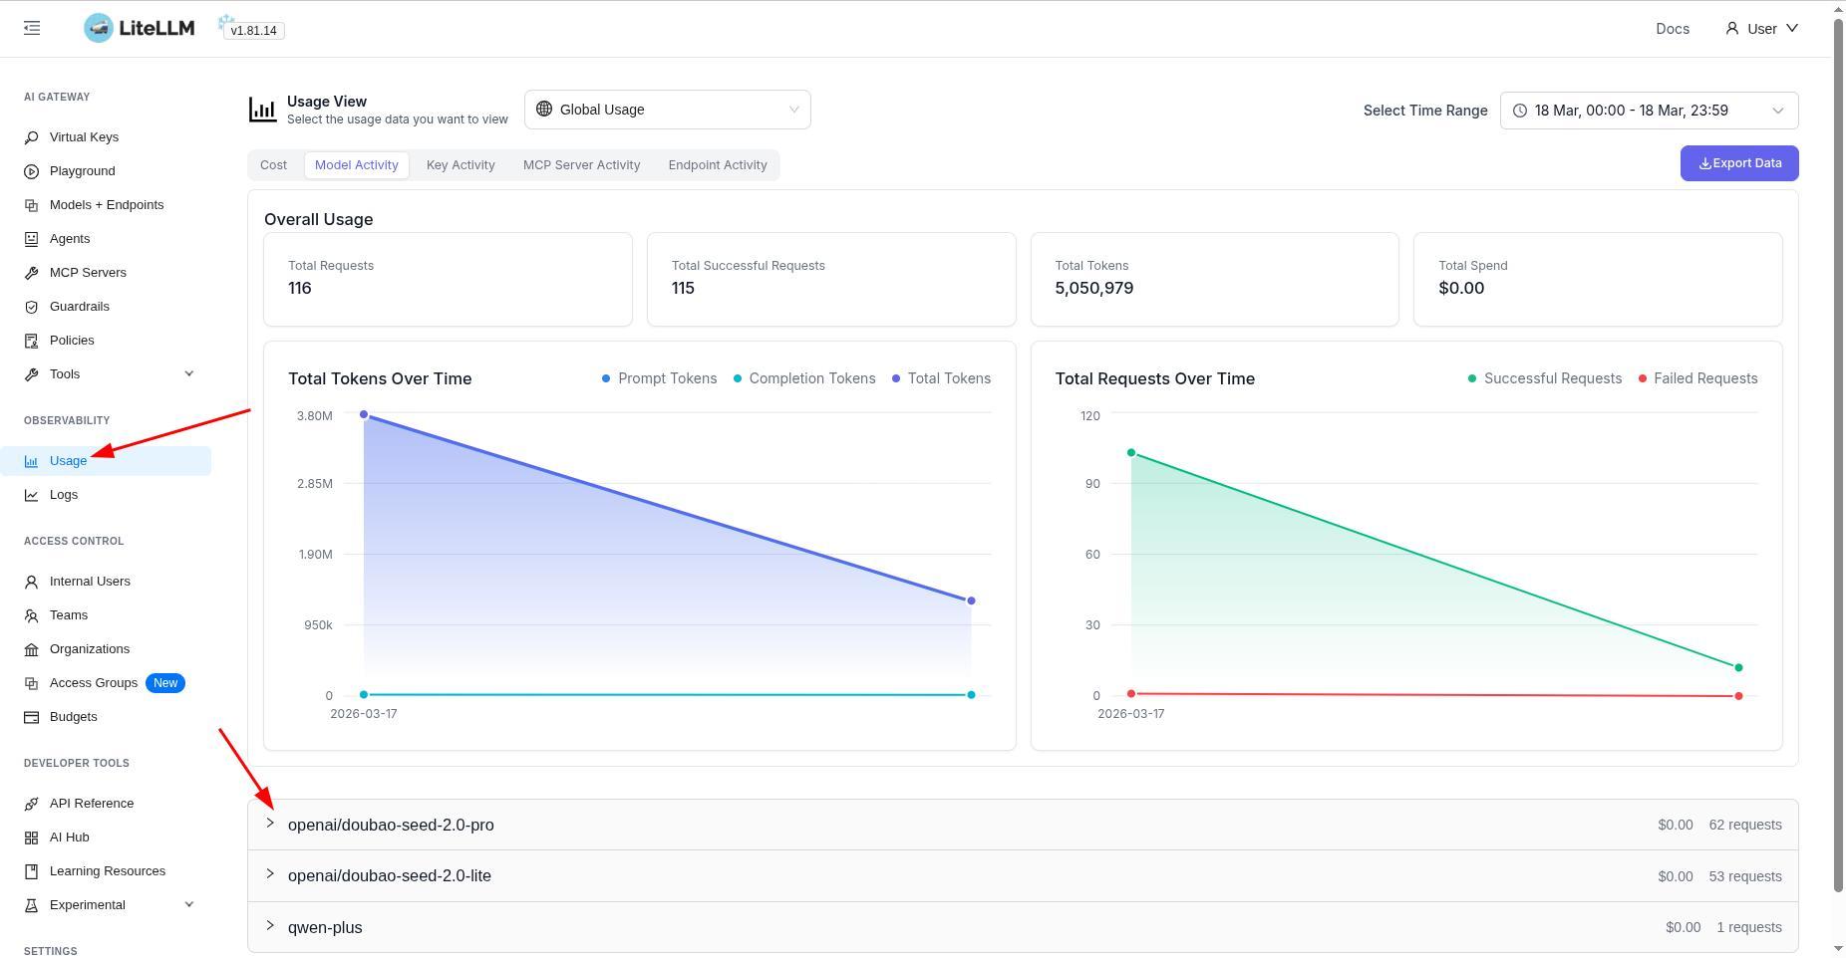This screenshot has height=958, width=1846.
Task: Expand the qwen-plus model row
Action: pyautogui.click(x=1023, y=927)
